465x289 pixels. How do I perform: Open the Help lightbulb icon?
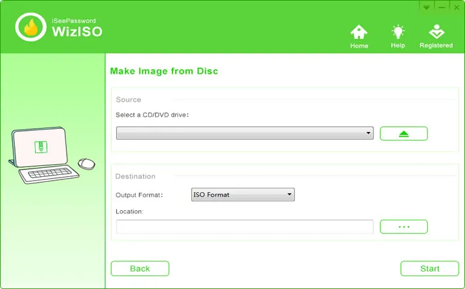point(398,37)
